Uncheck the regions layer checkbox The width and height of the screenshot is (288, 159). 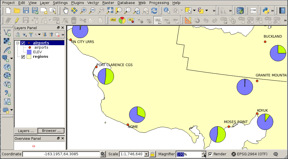(23, 57)
